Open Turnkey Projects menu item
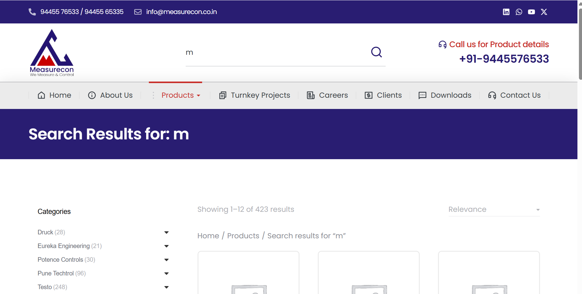 click(x=261, y=95)
